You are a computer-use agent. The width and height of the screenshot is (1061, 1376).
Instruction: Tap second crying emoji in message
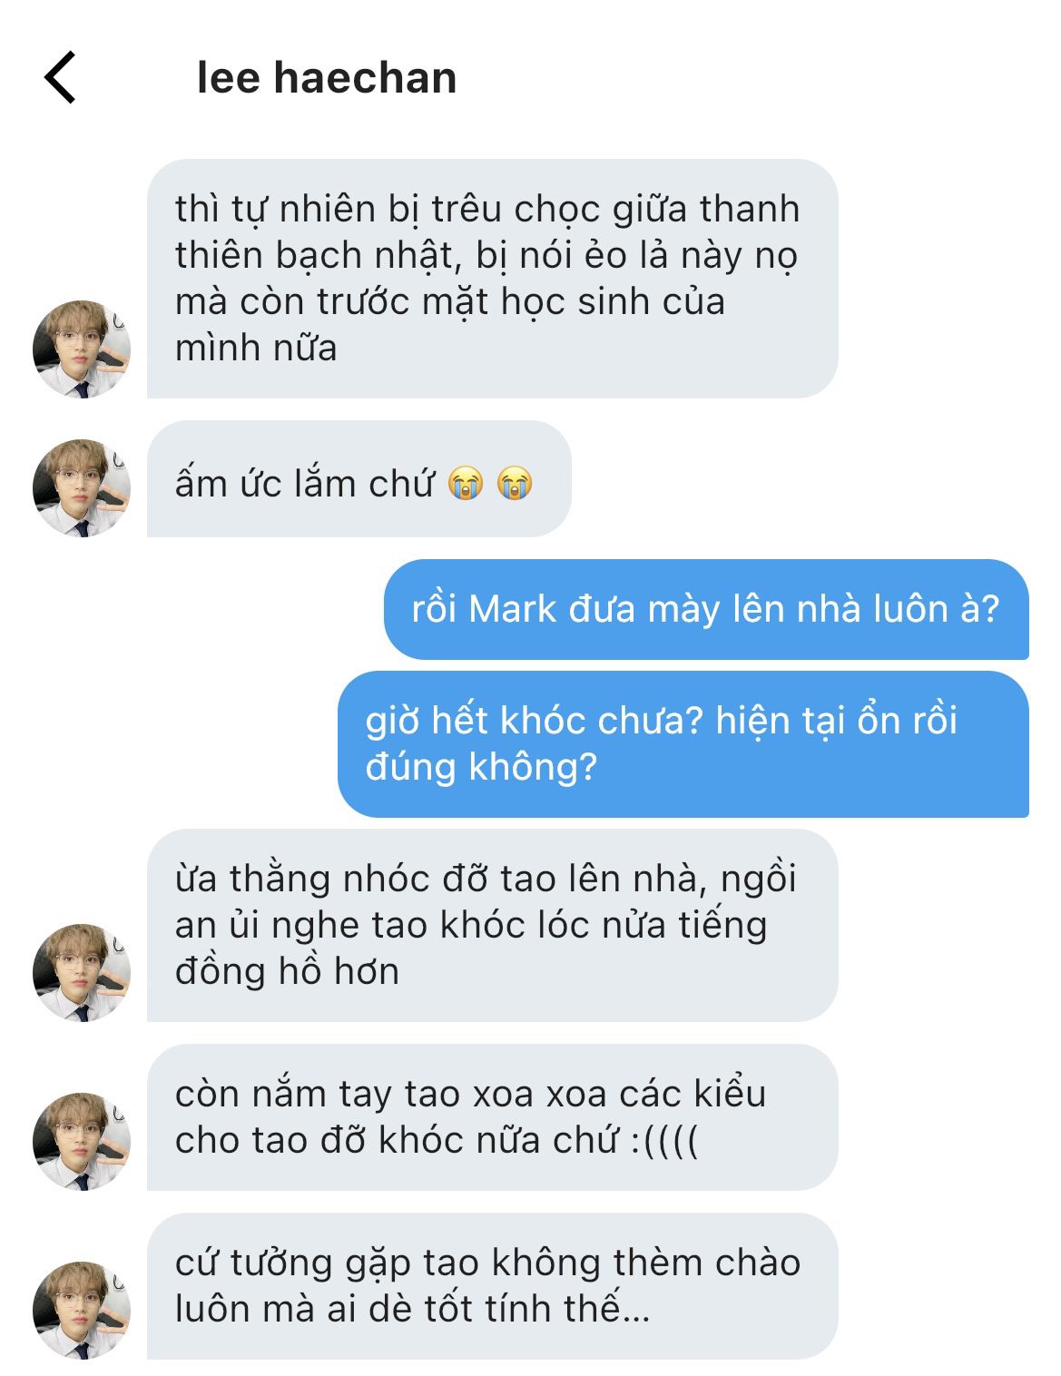coord(515,483)
